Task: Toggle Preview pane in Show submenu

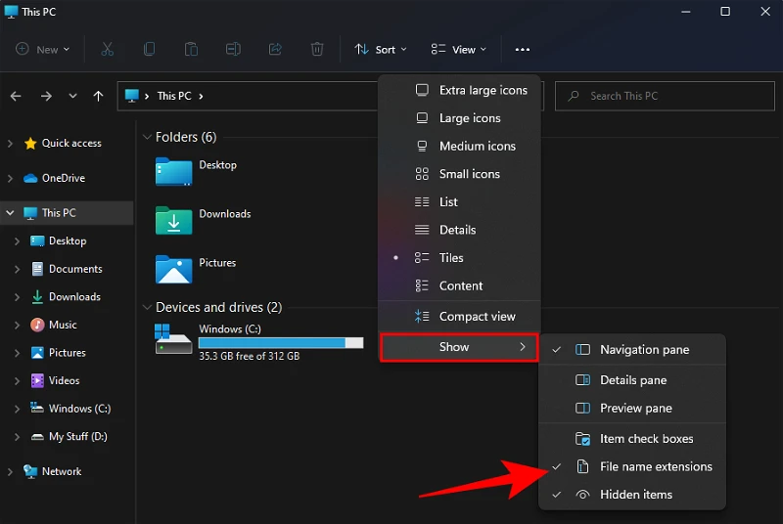Action: [632, 408]
